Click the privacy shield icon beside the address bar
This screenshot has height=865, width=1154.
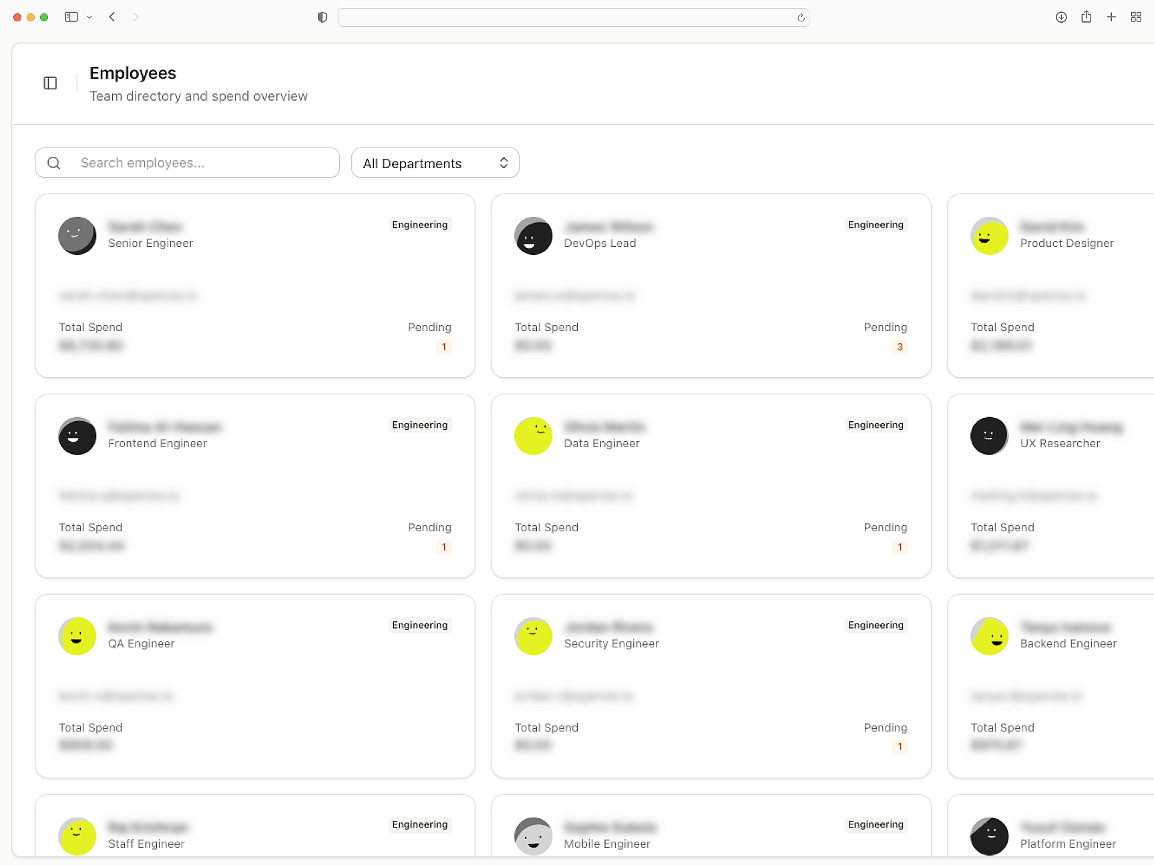coord(322,17)
